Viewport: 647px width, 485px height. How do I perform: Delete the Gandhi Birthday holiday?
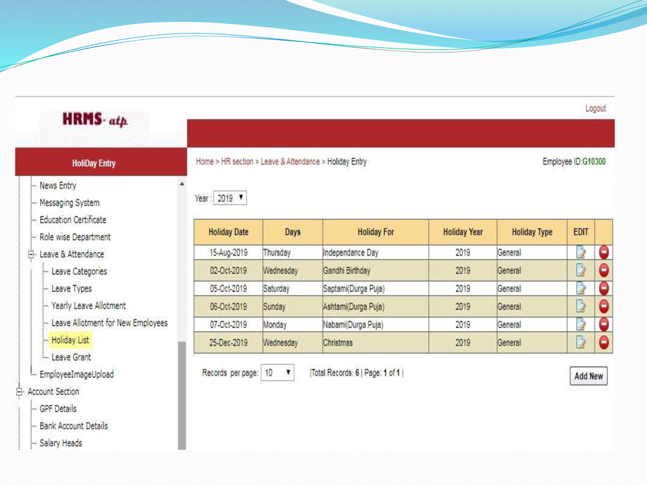coord(602,270)
